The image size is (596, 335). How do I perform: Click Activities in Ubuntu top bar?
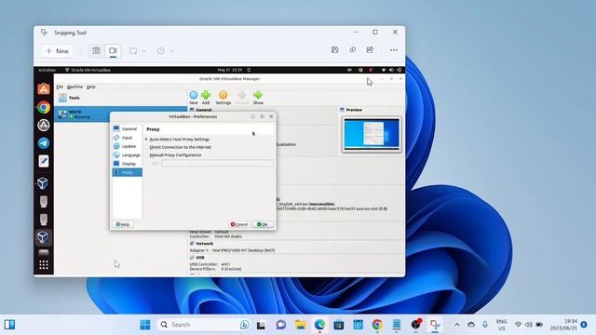47,70
